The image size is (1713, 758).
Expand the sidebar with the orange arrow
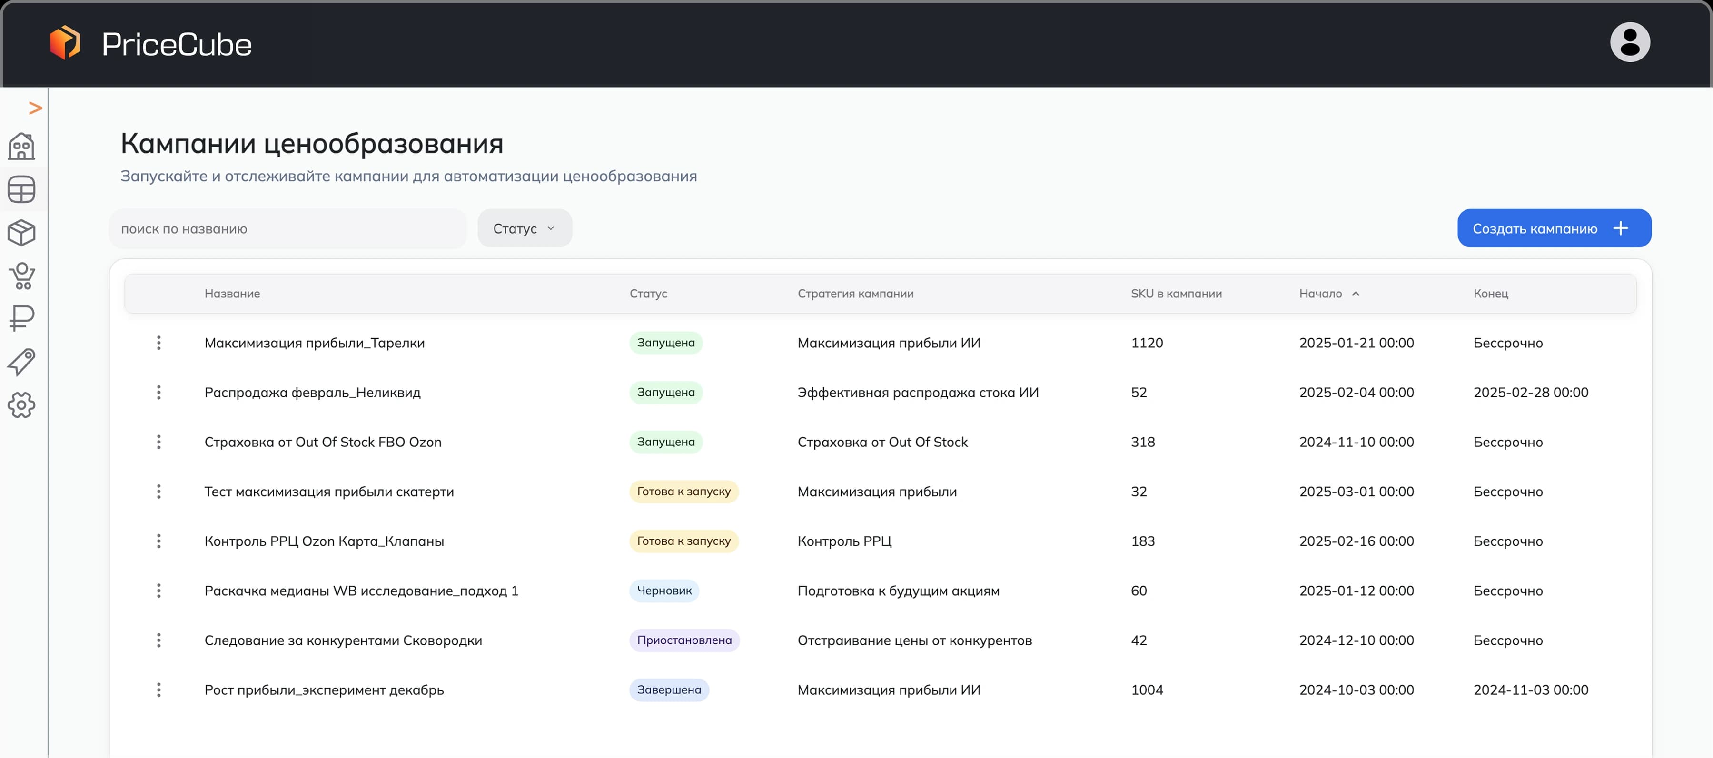coord(35,108)
